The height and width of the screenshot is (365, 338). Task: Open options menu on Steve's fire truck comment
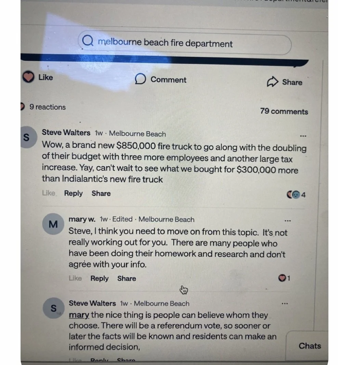[303, 136]
